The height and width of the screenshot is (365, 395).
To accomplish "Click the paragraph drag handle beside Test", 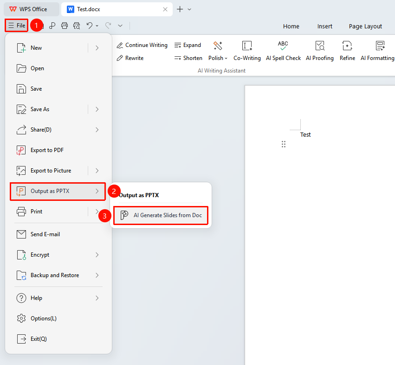I will coord(284,144).
